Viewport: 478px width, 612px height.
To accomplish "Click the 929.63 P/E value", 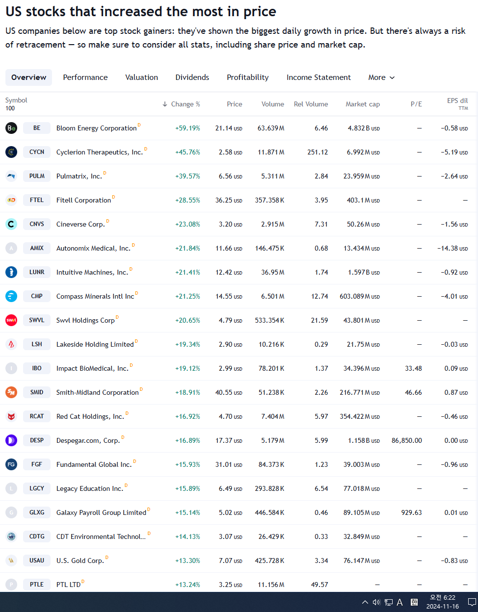I will pos(411,512).
